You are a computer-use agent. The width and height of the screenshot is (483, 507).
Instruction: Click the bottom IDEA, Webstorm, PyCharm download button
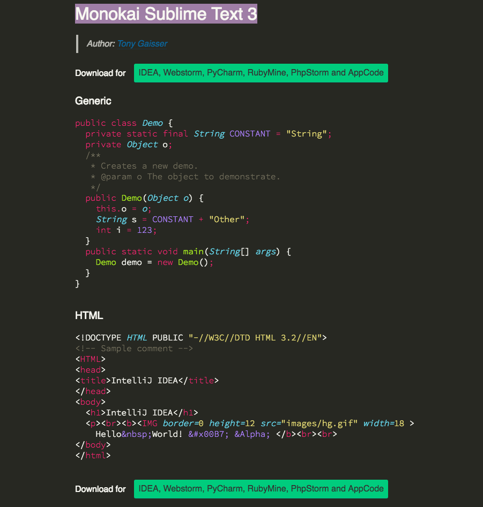[261, 489]
